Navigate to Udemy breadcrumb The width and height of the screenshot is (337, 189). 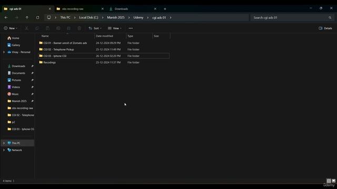pyautogui.click(x=138, y=17)
